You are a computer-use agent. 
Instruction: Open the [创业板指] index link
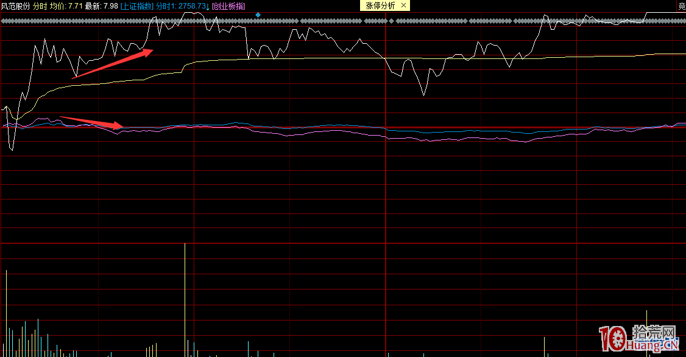(x=228, y=6)
